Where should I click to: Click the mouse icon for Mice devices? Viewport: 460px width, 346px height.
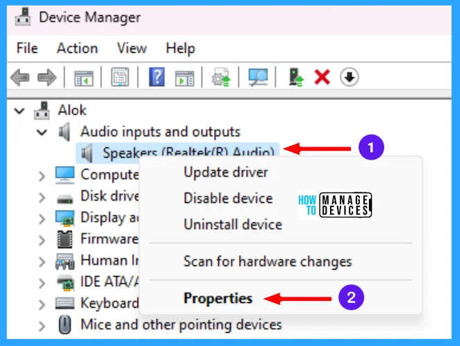coord(65,324)
